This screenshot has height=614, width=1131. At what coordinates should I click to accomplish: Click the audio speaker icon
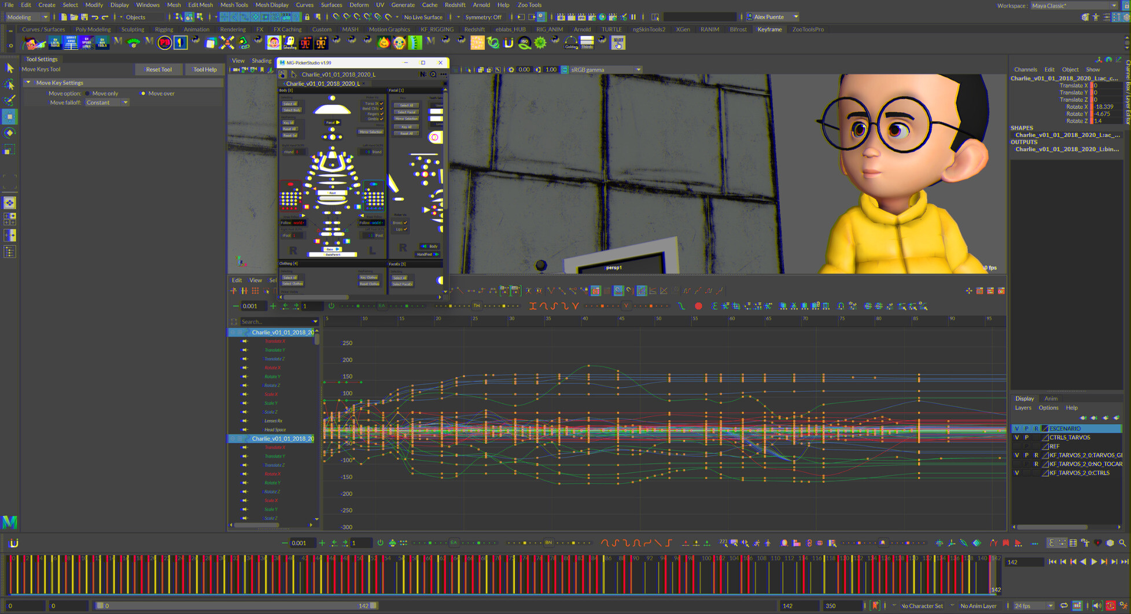(x=1097, y=606)
